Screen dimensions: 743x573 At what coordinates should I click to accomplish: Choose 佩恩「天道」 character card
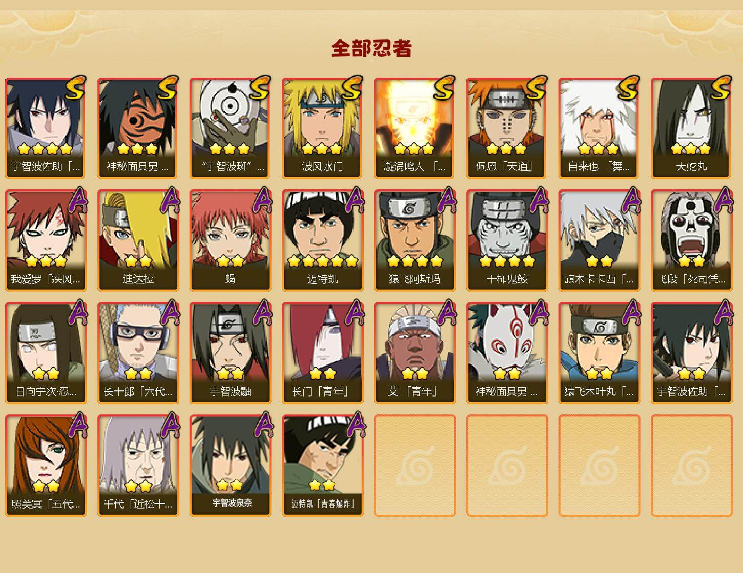[x=507, y=128]
